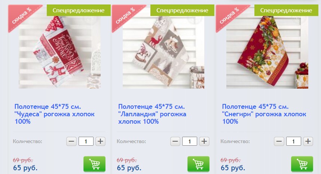Decrease quantity of "Снегири" towel
This screenshot has width=321, height=174.
coord(279,141)
